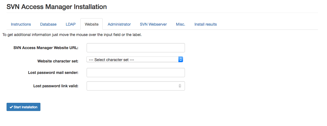The width and height of the screenshot is (327, 126).
Task: Open the Administrator tab
Action: [x=119, y=24]
